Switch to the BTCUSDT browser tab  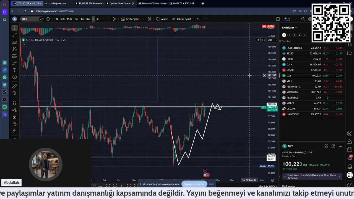pos(183,3)
